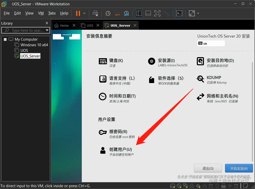Close the UOS_Server tab

pos(135,25)
